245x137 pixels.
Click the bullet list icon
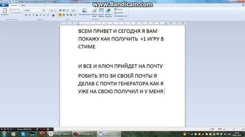click(68, 10)
